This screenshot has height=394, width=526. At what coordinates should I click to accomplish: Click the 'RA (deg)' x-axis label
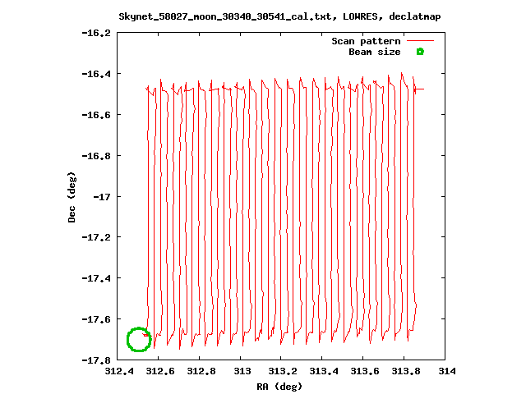click(x=279, y=387)
